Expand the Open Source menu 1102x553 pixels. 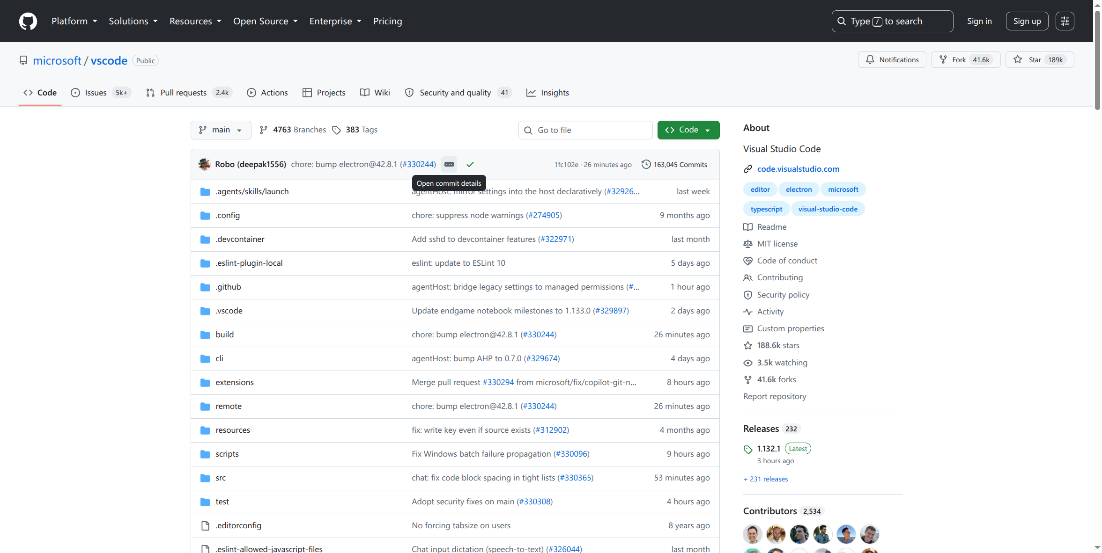pyautogui.click(x=265, y=21)
